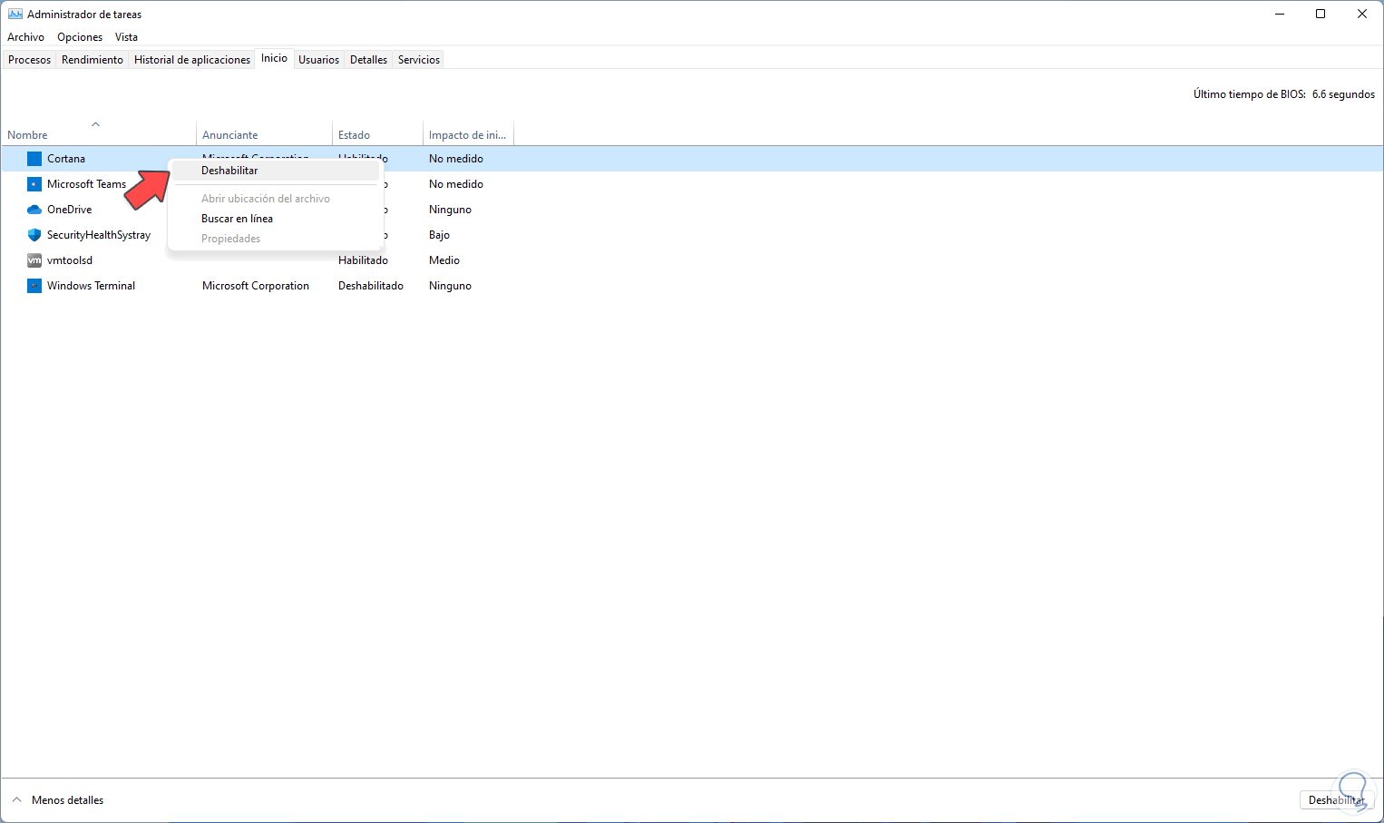This screenshot has width=1384, height=823.
Task: Click the Último tiempo de BIOS value
Action: pyautogui.click(x=1343, y=94)
